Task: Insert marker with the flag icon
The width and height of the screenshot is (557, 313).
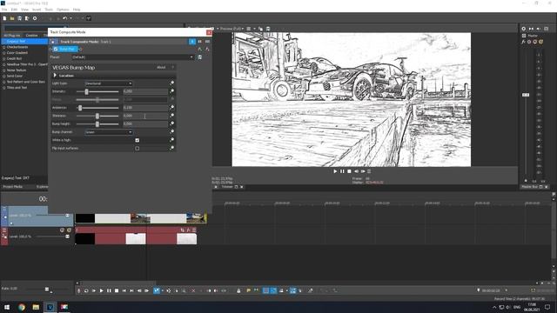Action: click(248, 290)
